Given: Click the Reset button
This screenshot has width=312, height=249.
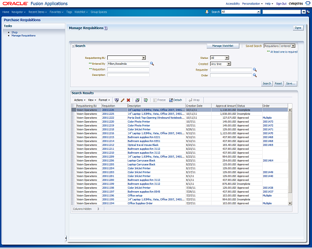Looking at the screenshot, I should (278, 84).
